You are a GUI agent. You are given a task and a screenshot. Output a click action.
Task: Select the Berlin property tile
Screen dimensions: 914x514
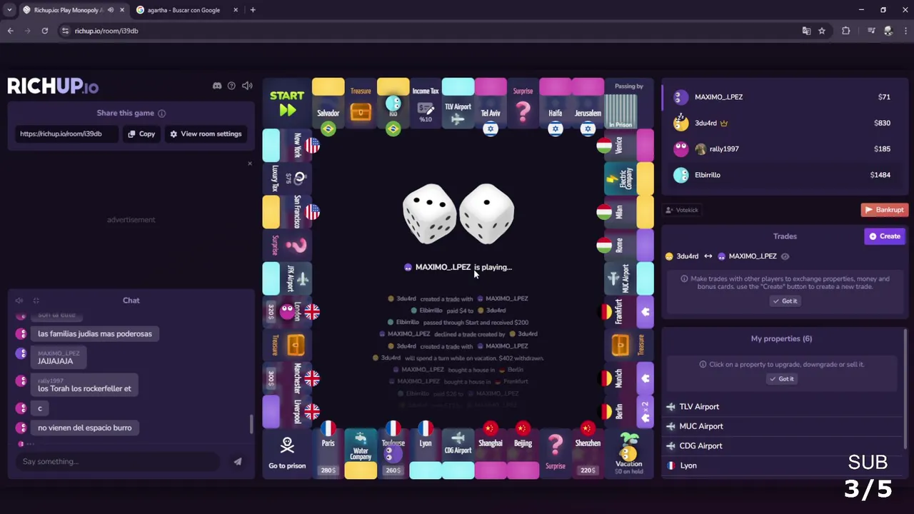[x=629, y=412]
